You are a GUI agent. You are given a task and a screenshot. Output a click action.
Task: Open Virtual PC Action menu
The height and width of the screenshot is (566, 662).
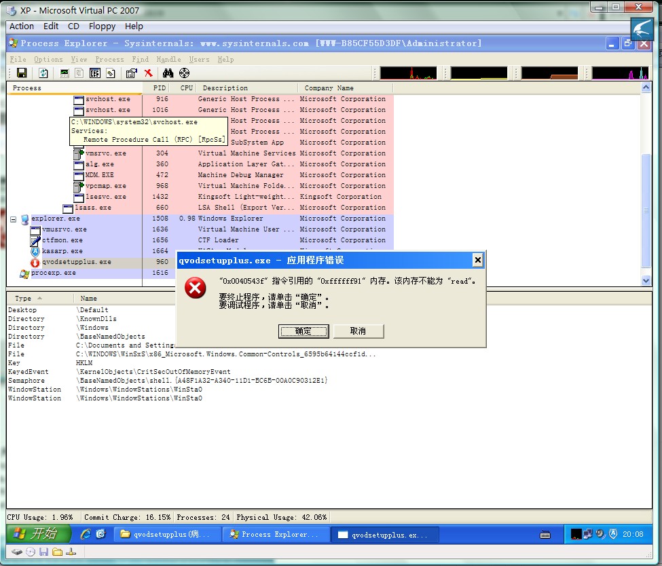click(22, 26)
